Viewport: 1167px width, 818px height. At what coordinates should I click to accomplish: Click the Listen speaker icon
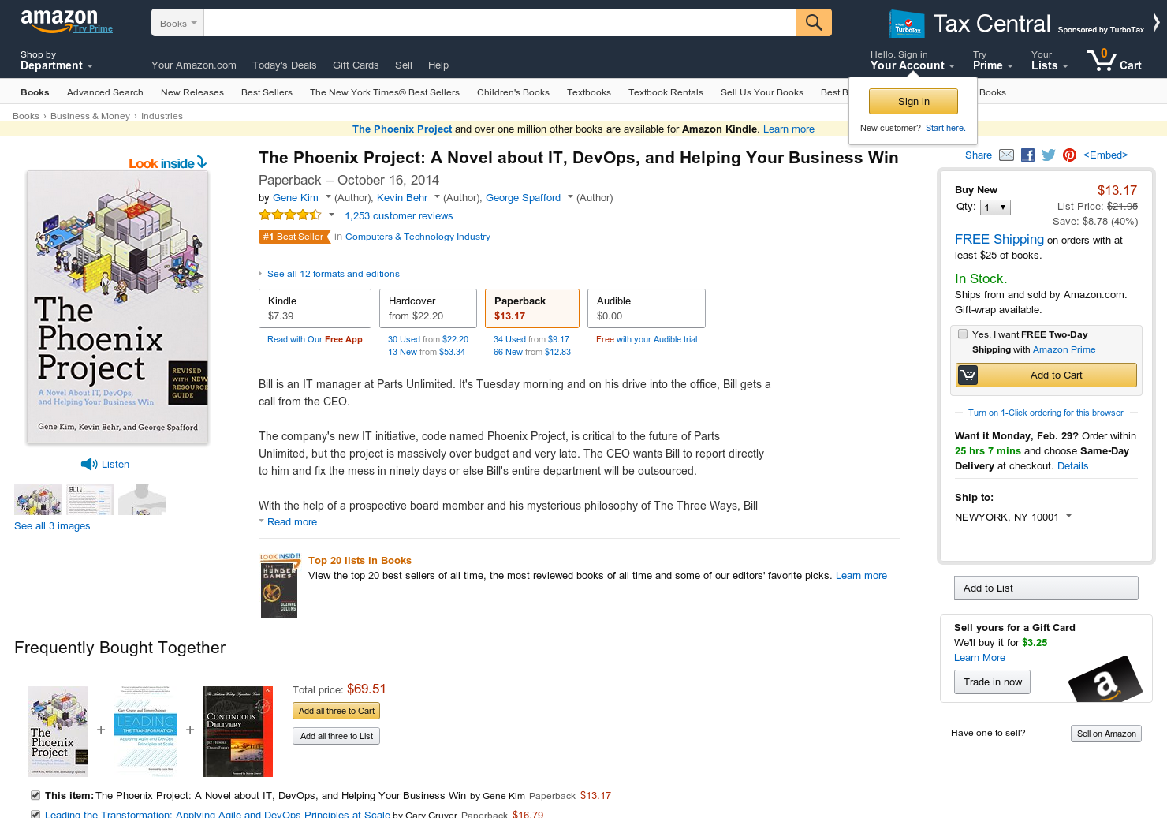tap(89, 464)
